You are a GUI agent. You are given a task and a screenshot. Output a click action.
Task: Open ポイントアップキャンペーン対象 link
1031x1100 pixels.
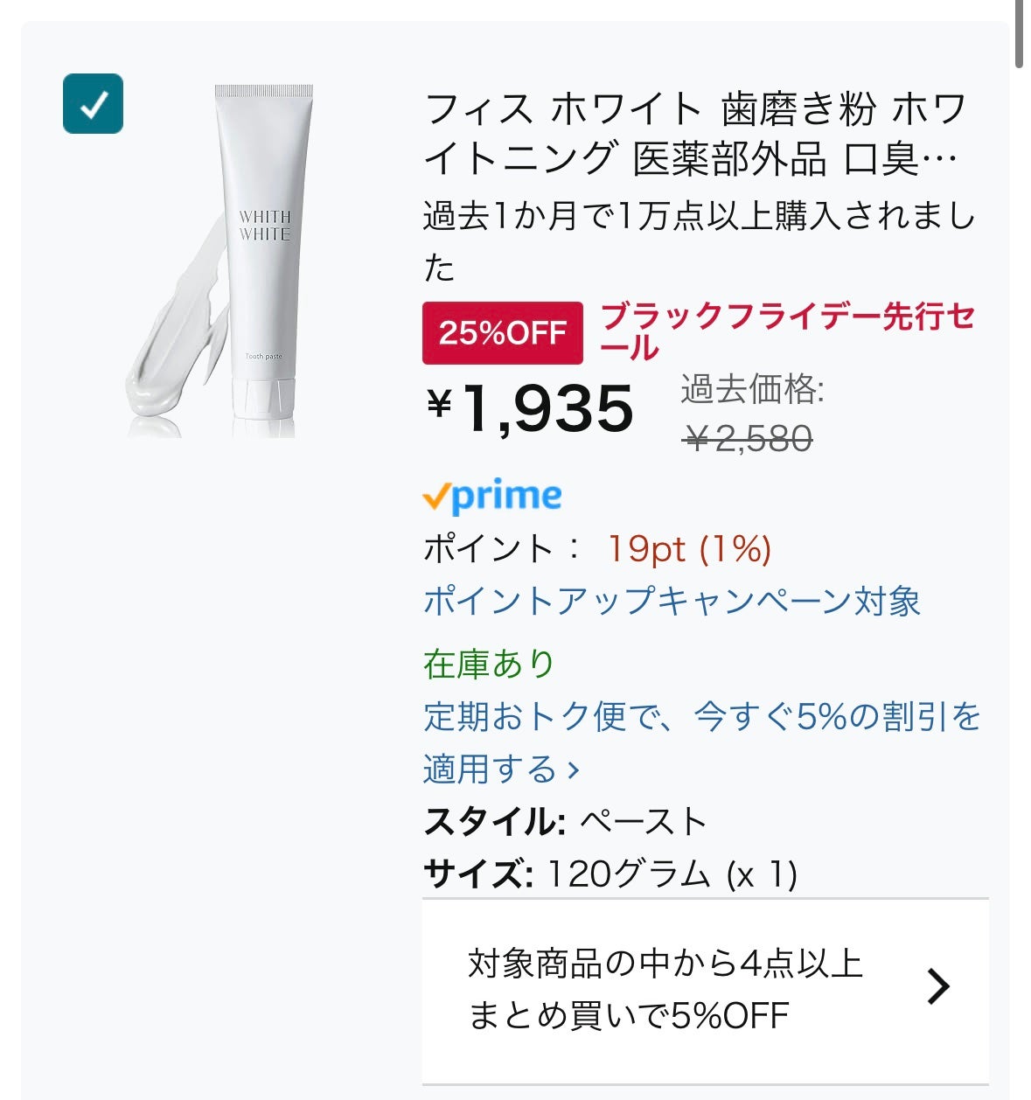pyautogui.click(x=672, y=602)
